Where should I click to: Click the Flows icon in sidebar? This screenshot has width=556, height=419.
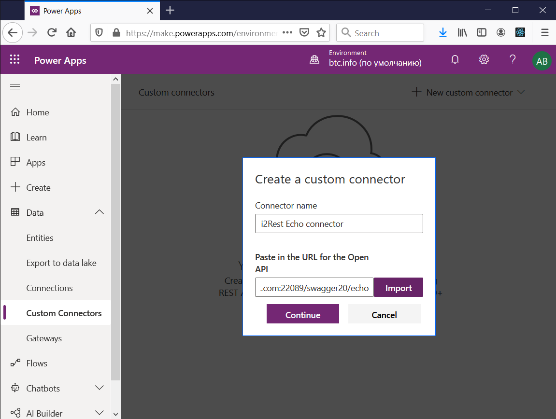15,363
